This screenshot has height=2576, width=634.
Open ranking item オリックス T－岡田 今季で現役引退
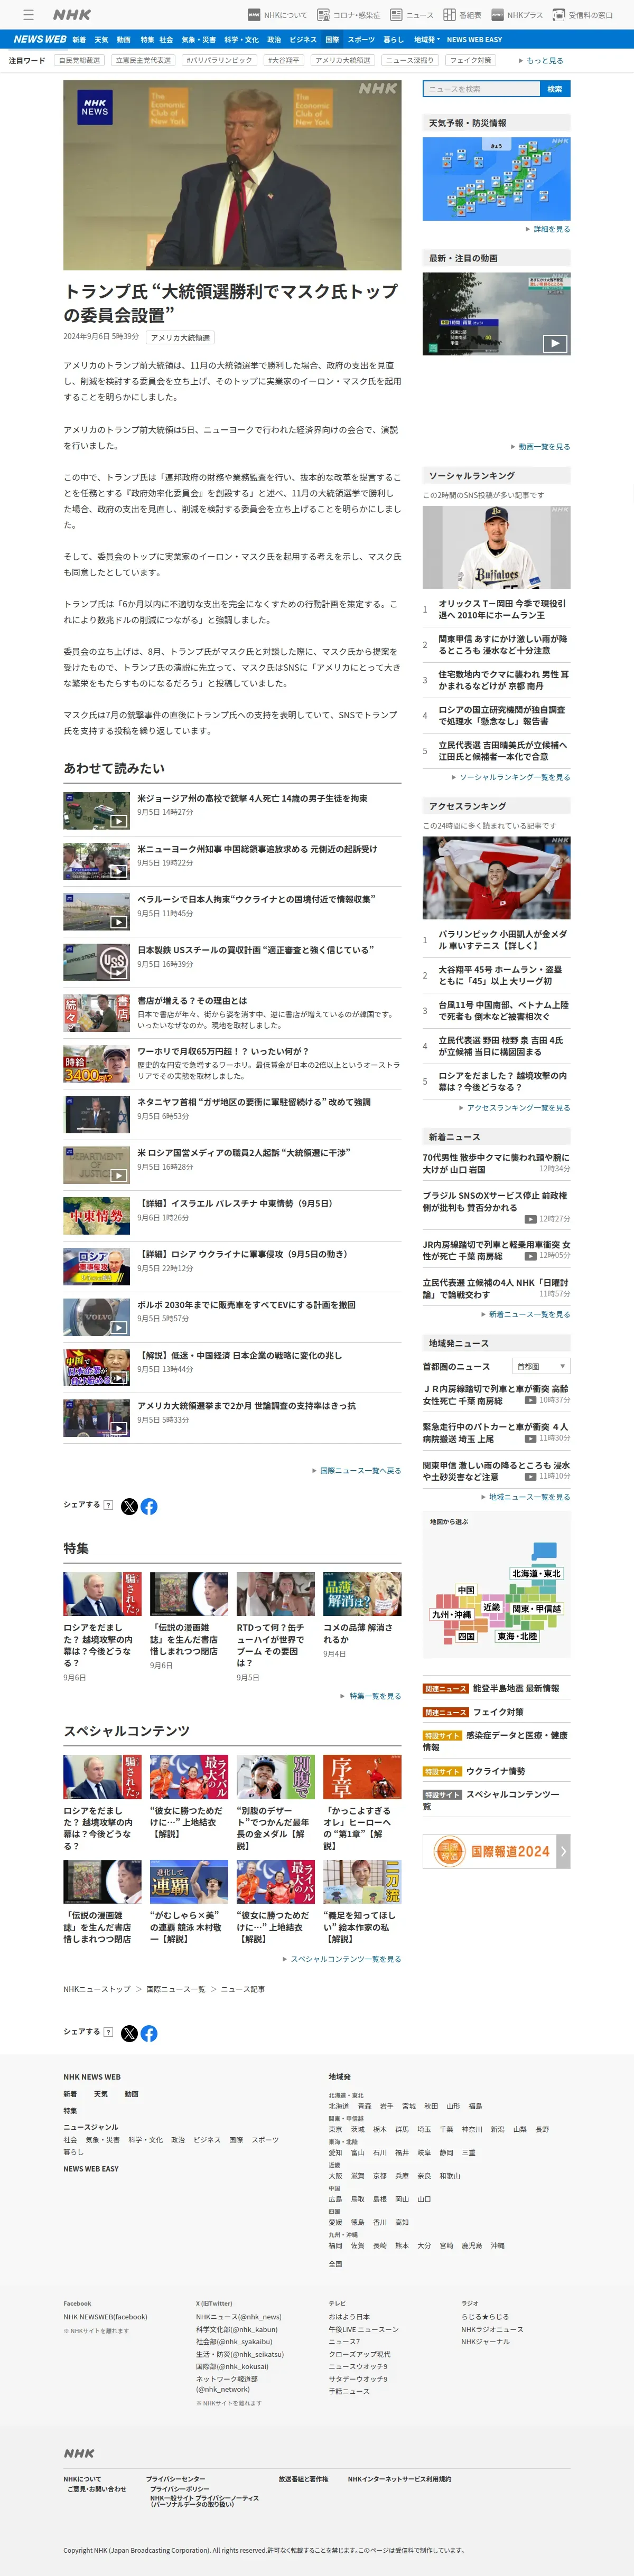pos(502,609)
